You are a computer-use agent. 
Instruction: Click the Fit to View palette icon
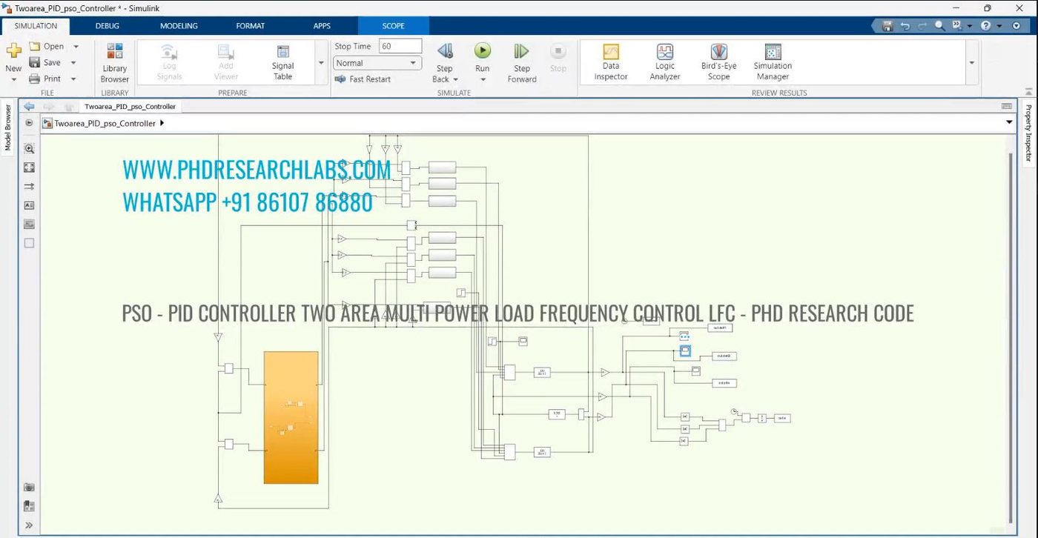[x=30, y=167]
